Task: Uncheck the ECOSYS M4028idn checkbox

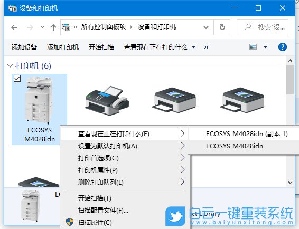Action: pos(17,78)
